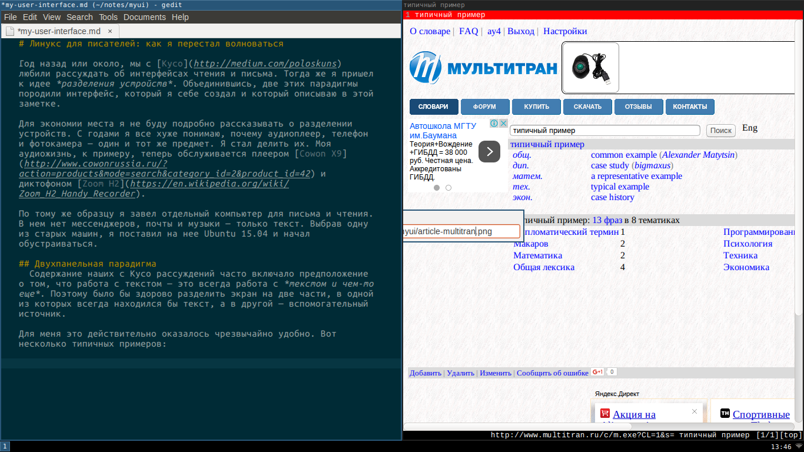This screenshot has width=804, height=452.
Task: Select the first ad carousel dot
Action: tap(437, 188)
